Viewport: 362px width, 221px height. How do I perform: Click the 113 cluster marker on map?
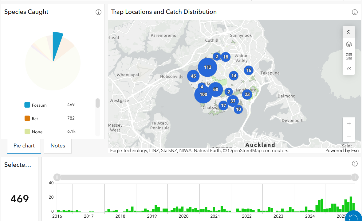(207, 67)
